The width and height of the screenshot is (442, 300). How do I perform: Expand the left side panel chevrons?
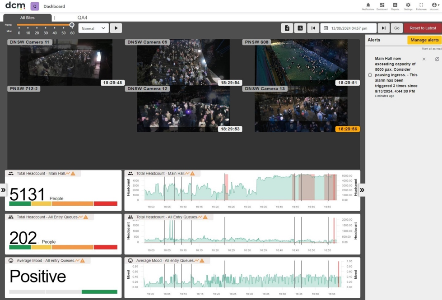(x=3, y=190)
